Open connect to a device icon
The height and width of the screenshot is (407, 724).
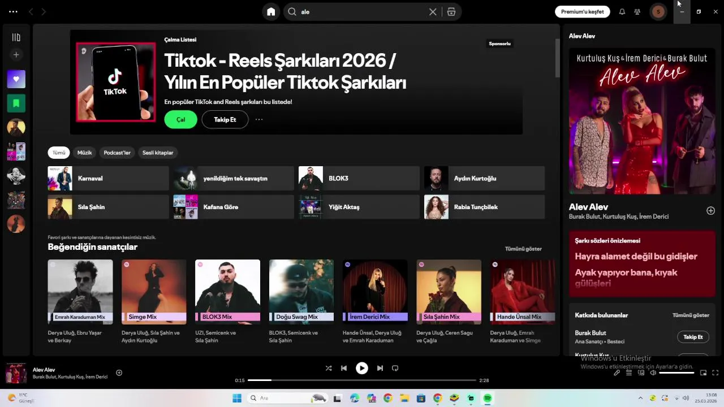point(641,373)
